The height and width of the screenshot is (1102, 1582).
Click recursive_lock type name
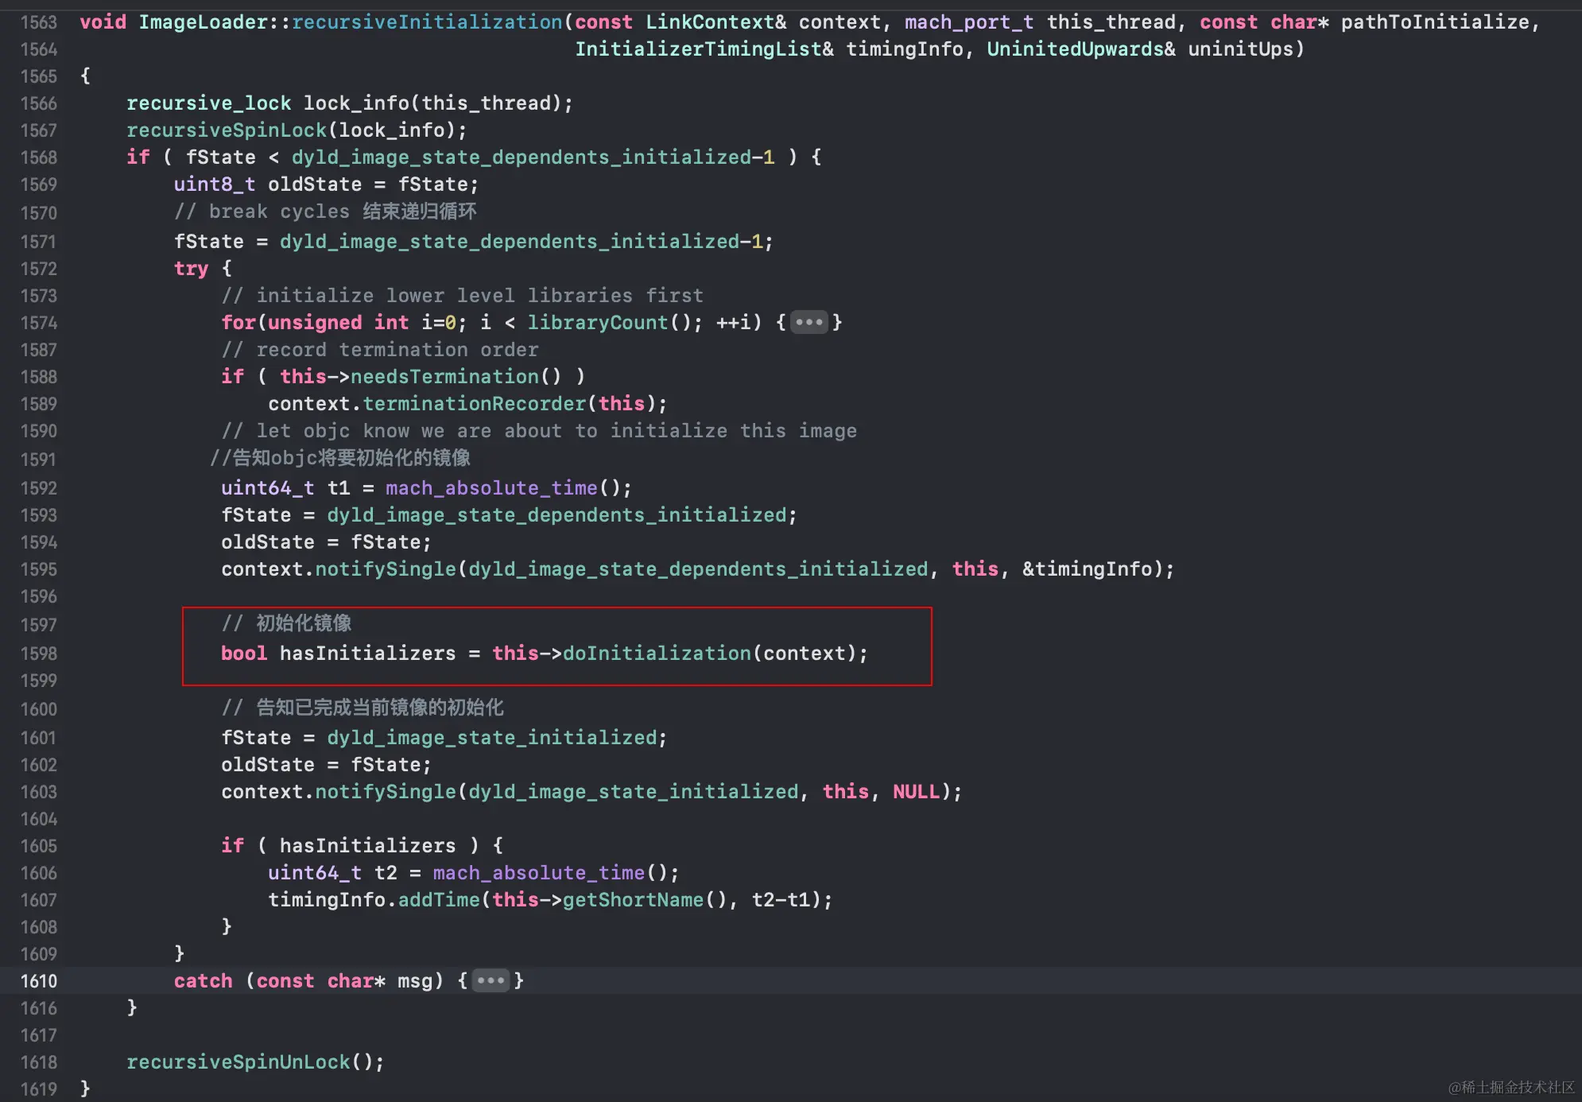coord(209,103)
